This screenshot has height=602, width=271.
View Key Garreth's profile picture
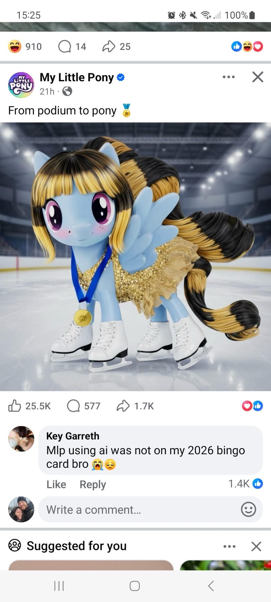21,439
